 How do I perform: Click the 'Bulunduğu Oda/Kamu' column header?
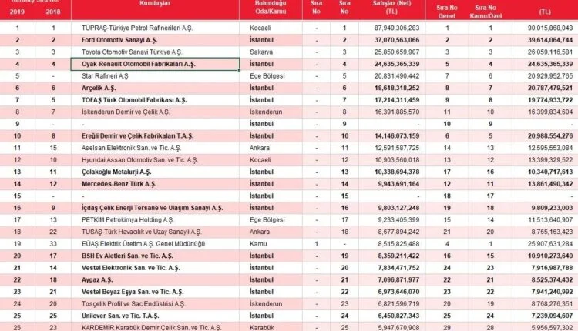[x=271, y=8]
